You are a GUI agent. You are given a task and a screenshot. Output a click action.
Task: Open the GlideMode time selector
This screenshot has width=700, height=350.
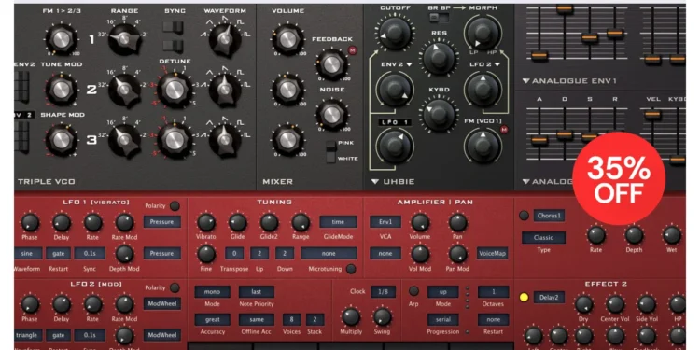pos(338,222)
